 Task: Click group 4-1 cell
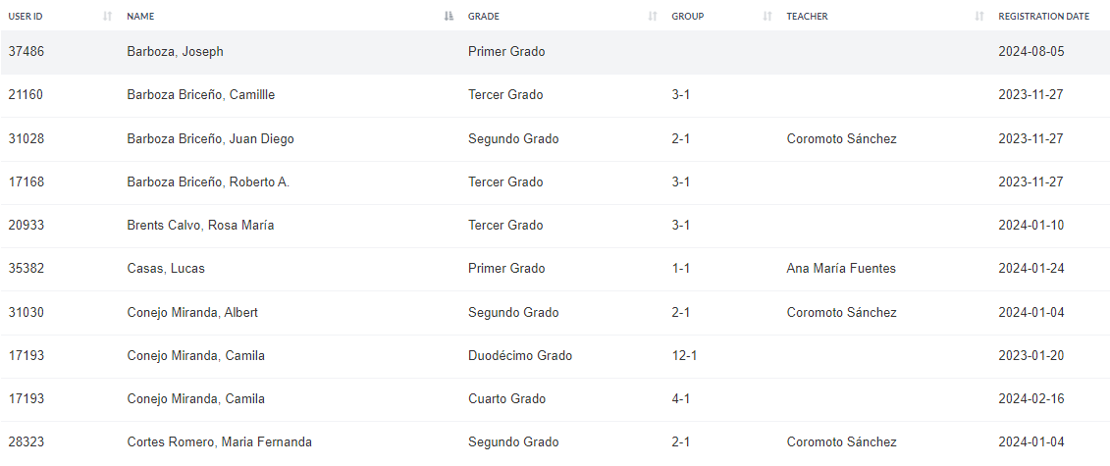681,399
